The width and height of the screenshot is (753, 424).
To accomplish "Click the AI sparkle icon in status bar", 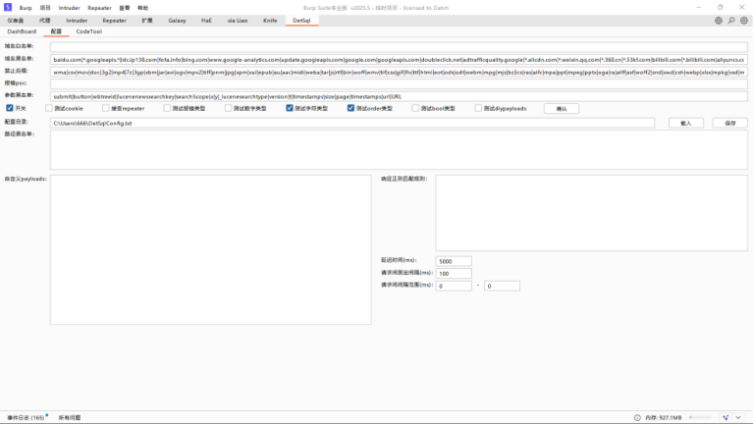I will [726, 418].
